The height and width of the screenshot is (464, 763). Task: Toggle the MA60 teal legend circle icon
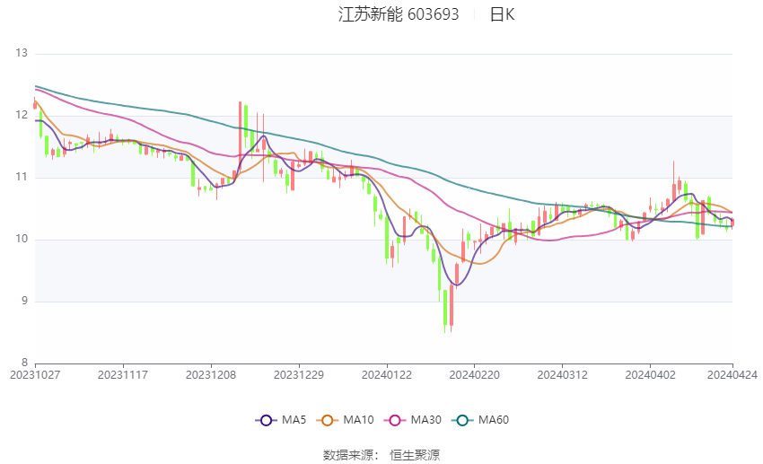[x=462, y=420]
